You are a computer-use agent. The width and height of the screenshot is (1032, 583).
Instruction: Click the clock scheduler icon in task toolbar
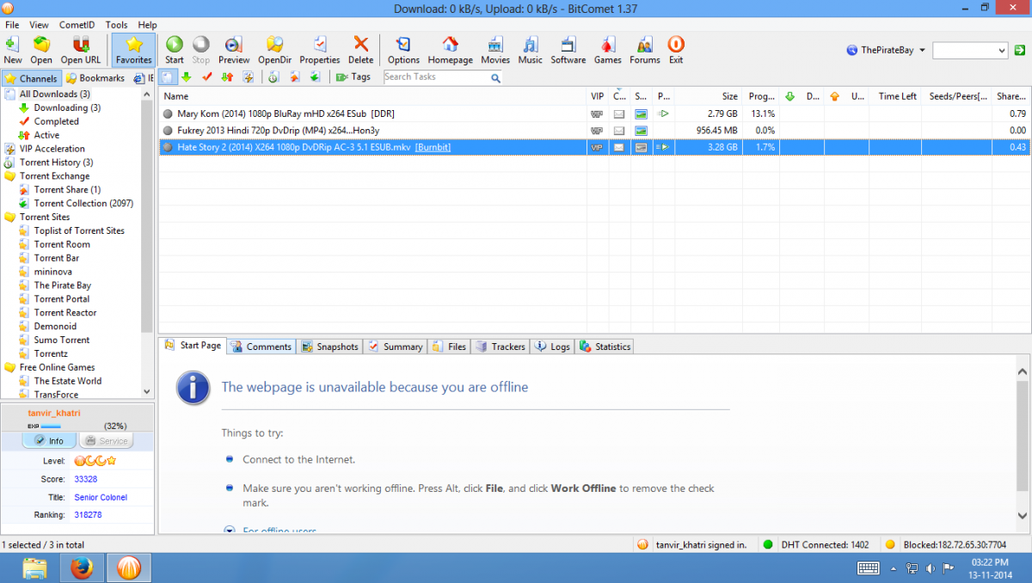pos(273,77)
